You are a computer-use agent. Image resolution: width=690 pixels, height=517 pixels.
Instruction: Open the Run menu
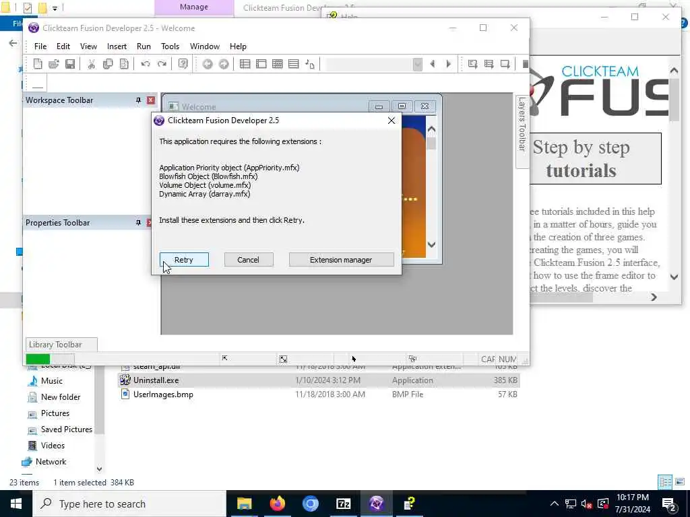tap(144, 46)
